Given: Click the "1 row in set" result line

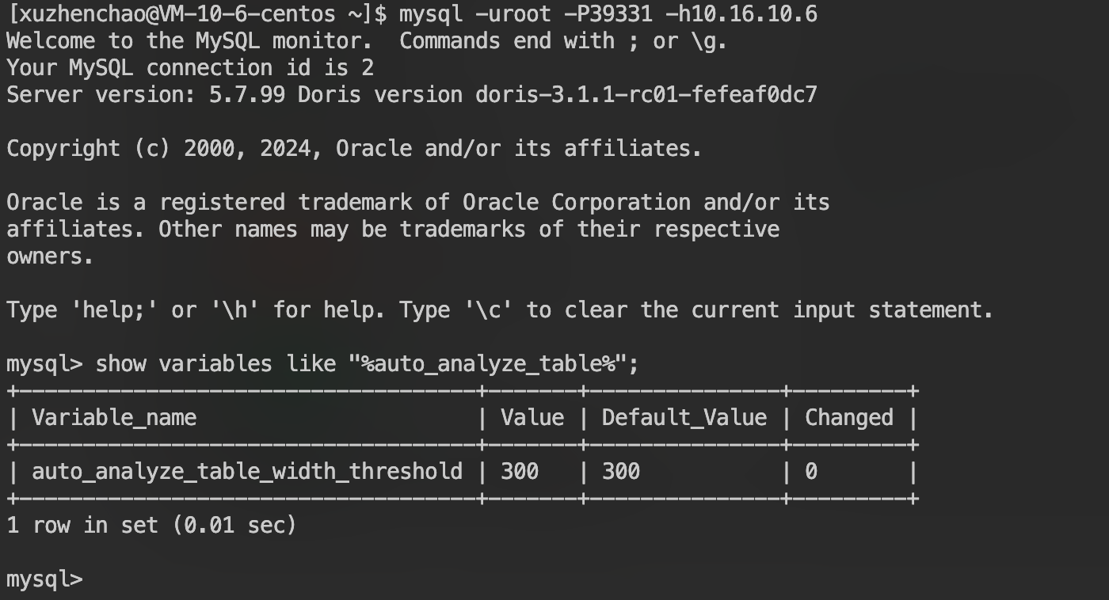Looking at the screenshot, I should pos(151,525).
